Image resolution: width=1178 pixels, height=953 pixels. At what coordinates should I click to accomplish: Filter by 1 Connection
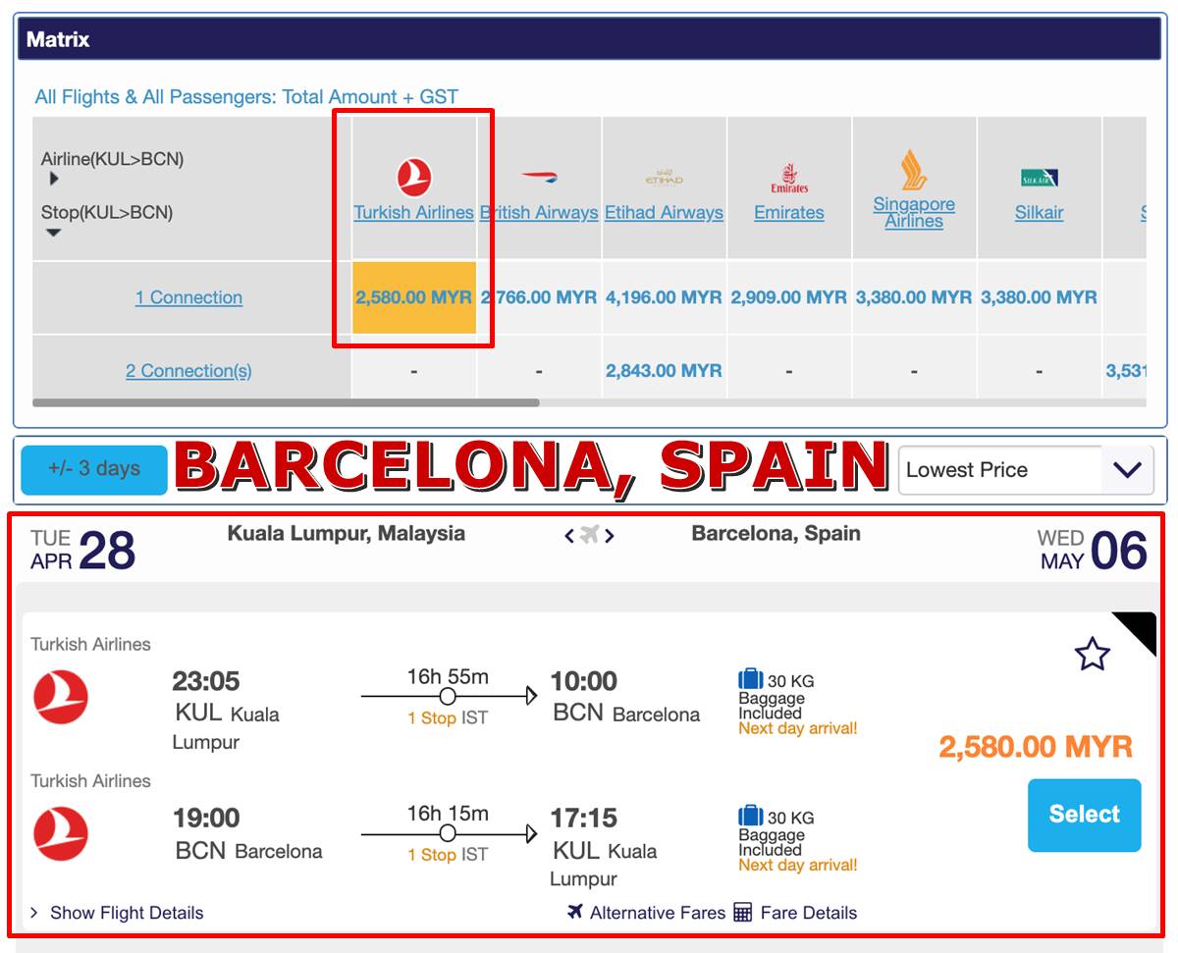click(188, 297)
